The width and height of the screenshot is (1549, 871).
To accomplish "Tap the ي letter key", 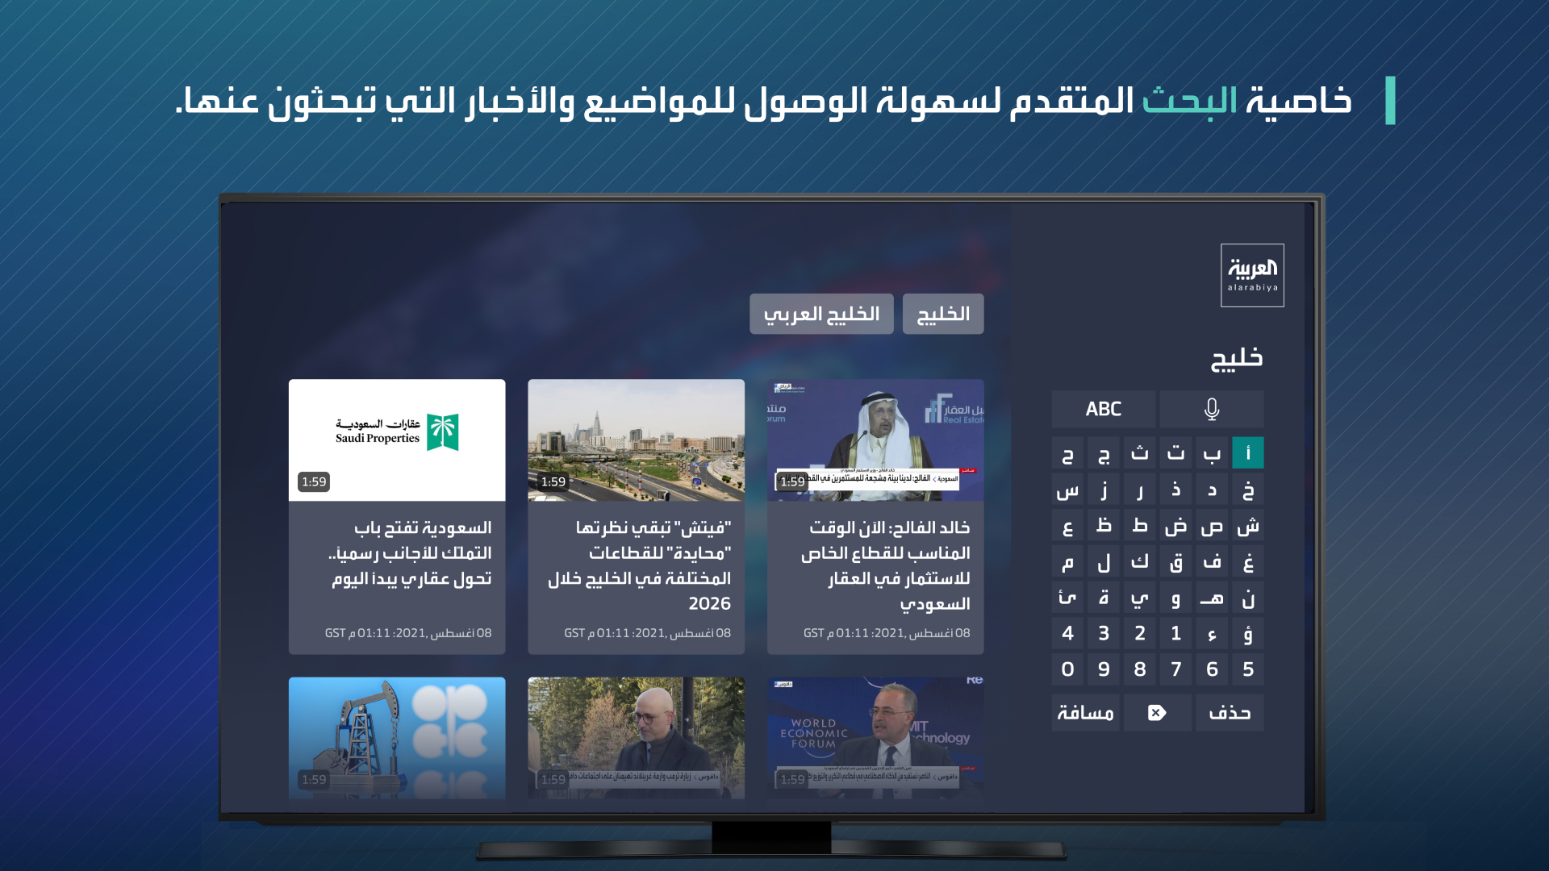I will [x=1140, y=598].
